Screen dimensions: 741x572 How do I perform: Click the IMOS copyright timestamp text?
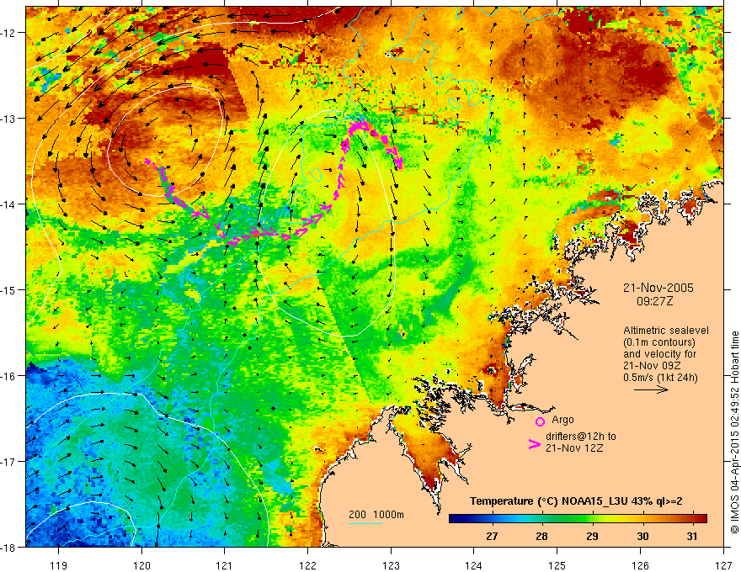click(735, 432)
